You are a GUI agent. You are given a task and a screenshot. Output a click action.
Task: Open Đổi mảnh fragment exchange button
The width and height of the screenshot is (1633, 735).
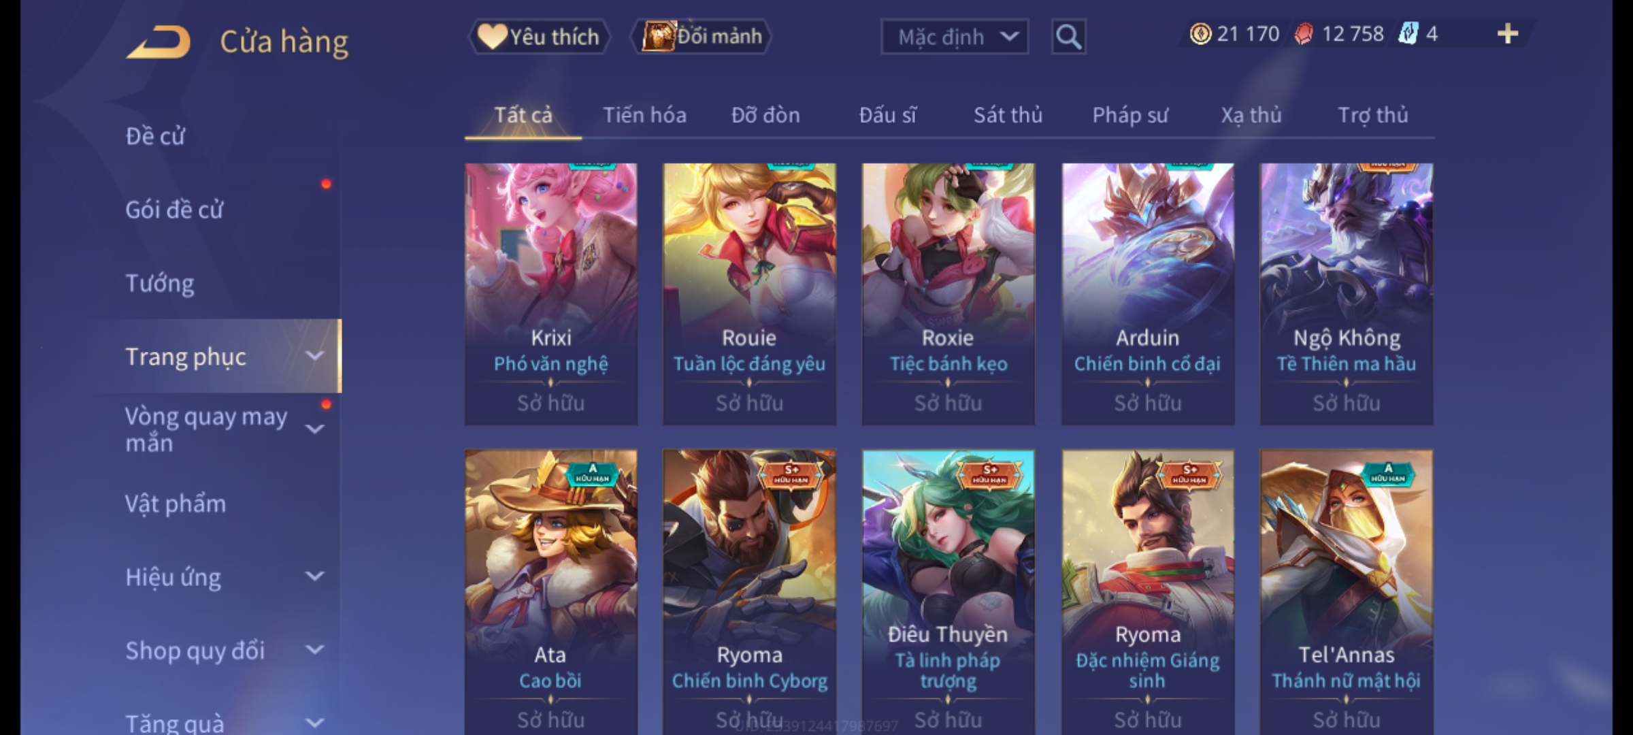(x=702, y=37)
